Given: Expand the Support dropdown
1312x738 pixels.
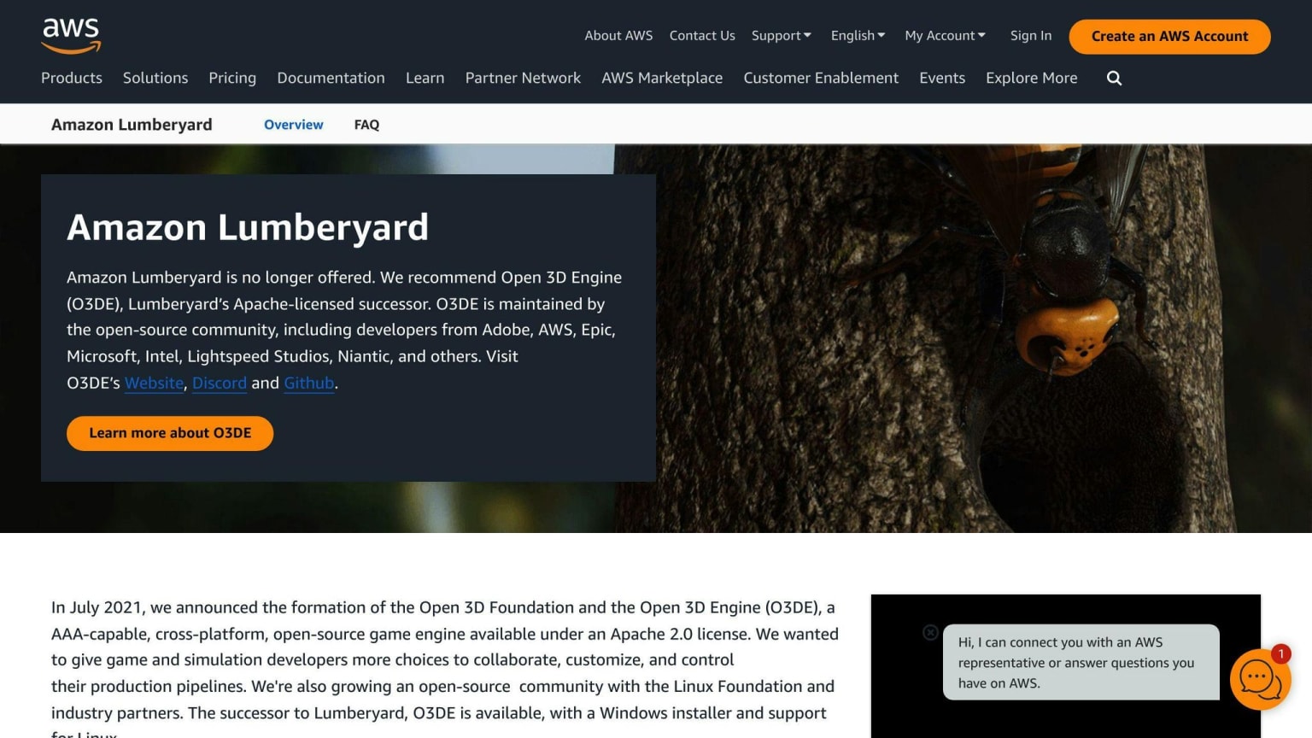Looking at the screenshot, I should tap(781, 36).
